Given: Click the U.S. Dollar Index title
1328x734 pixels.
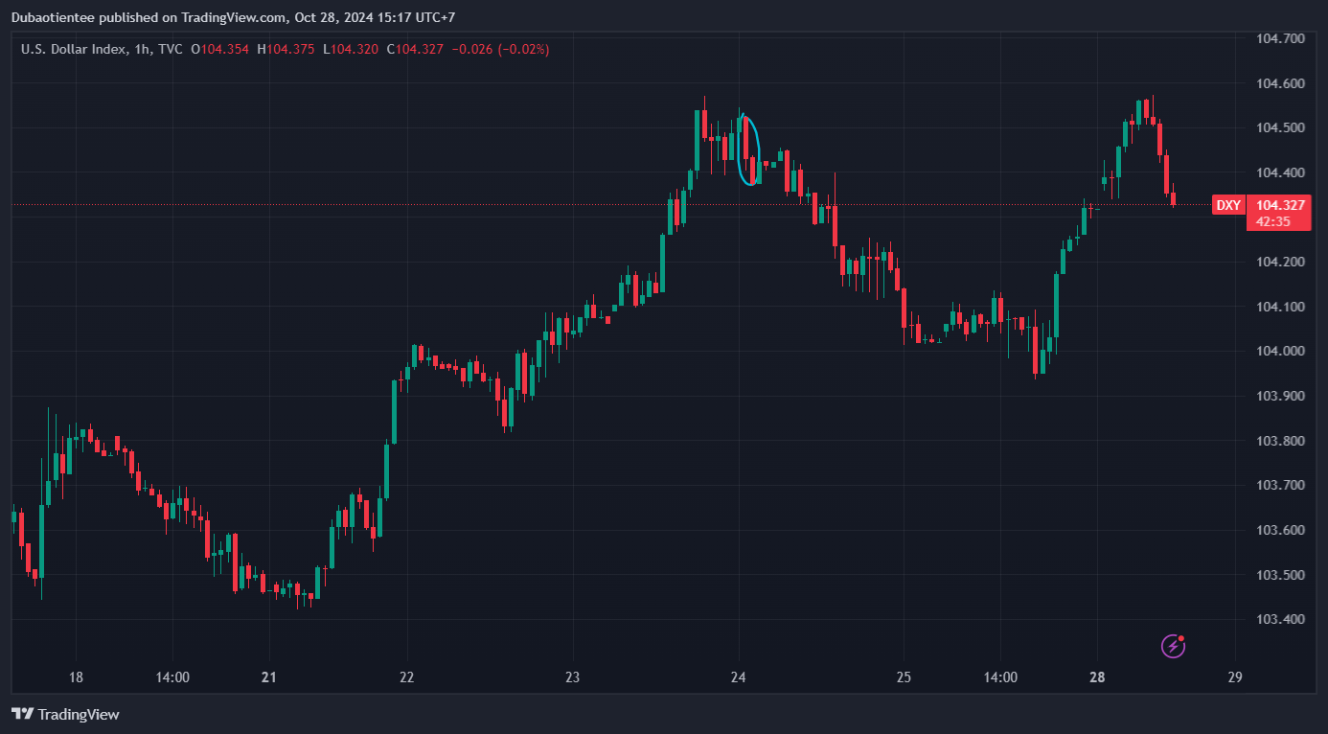Looking at the screenshot, I should coord(73,49).
